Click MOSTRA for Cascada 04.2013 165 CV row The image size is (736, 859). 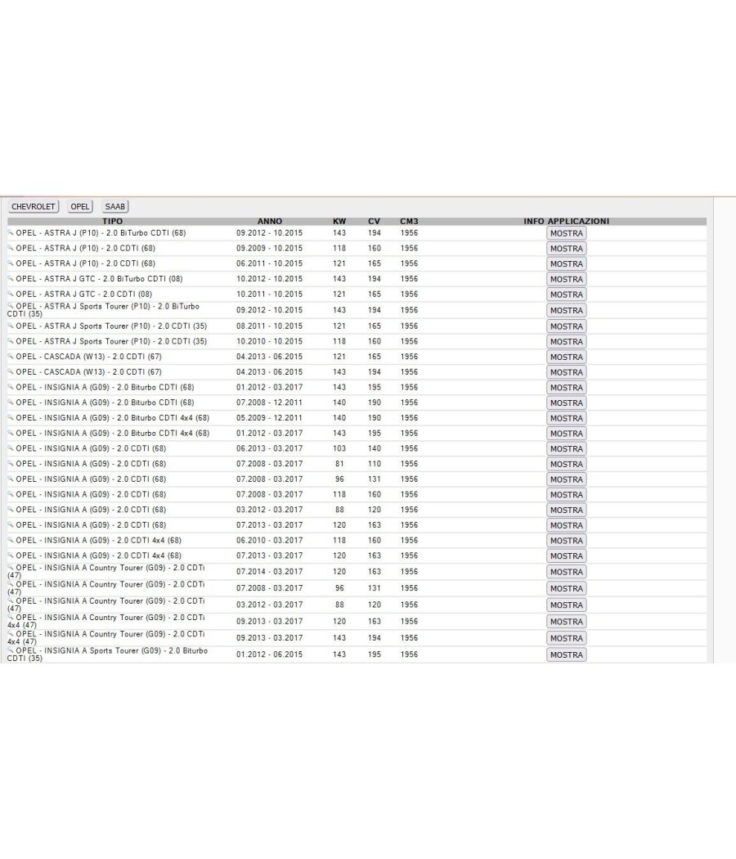[566, 358]
